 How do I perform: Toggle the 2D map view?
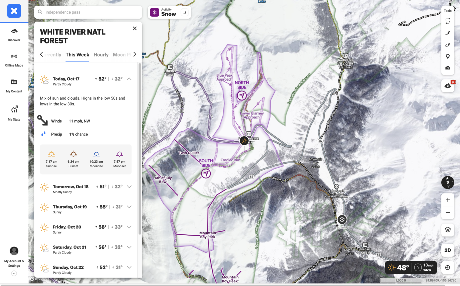coord(448,250)
